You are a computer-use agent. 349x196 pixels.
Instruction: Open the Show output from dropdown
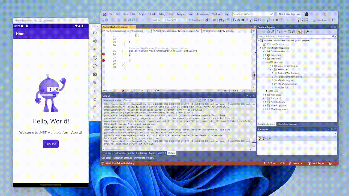pos(152,100)
